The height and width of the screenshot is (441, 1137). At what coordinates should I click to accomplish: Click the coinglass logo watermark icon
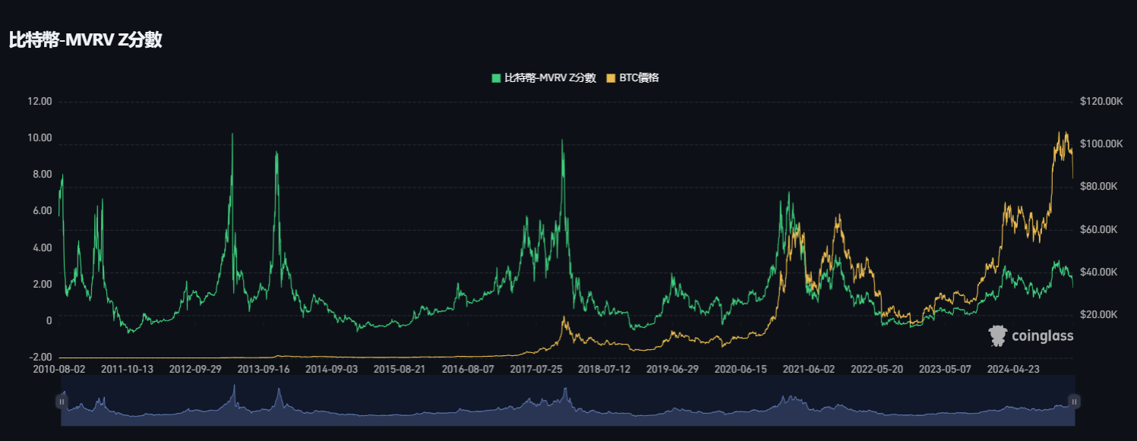coord(998,335)
